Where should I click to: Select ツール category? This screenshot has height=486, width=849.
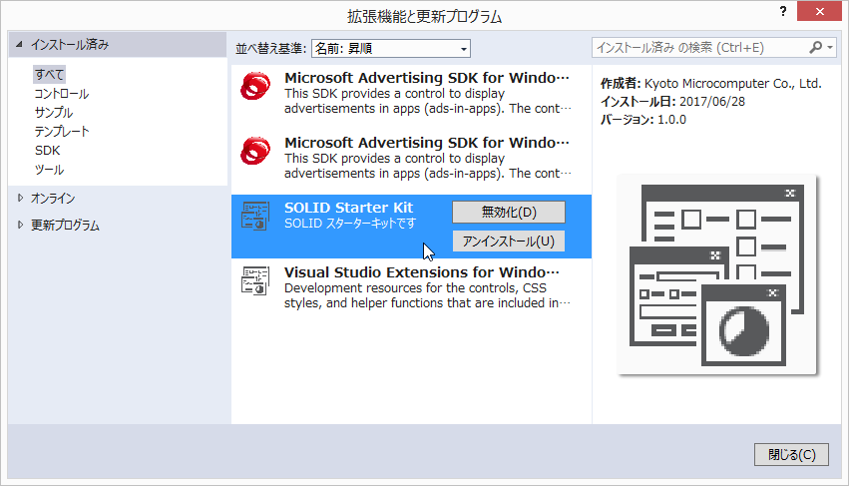coord(49,170)
